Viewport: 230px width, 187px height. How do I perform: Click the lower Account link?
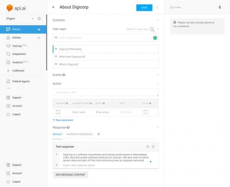coord(17,173)
